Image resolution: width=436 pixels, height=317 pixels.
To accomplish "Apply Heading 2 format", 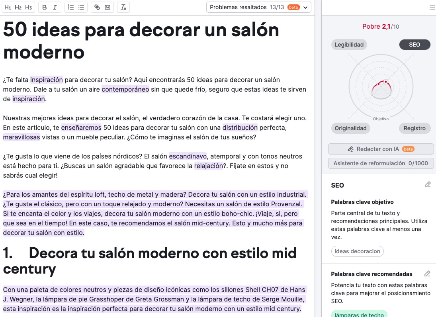I will click(18, 7).
